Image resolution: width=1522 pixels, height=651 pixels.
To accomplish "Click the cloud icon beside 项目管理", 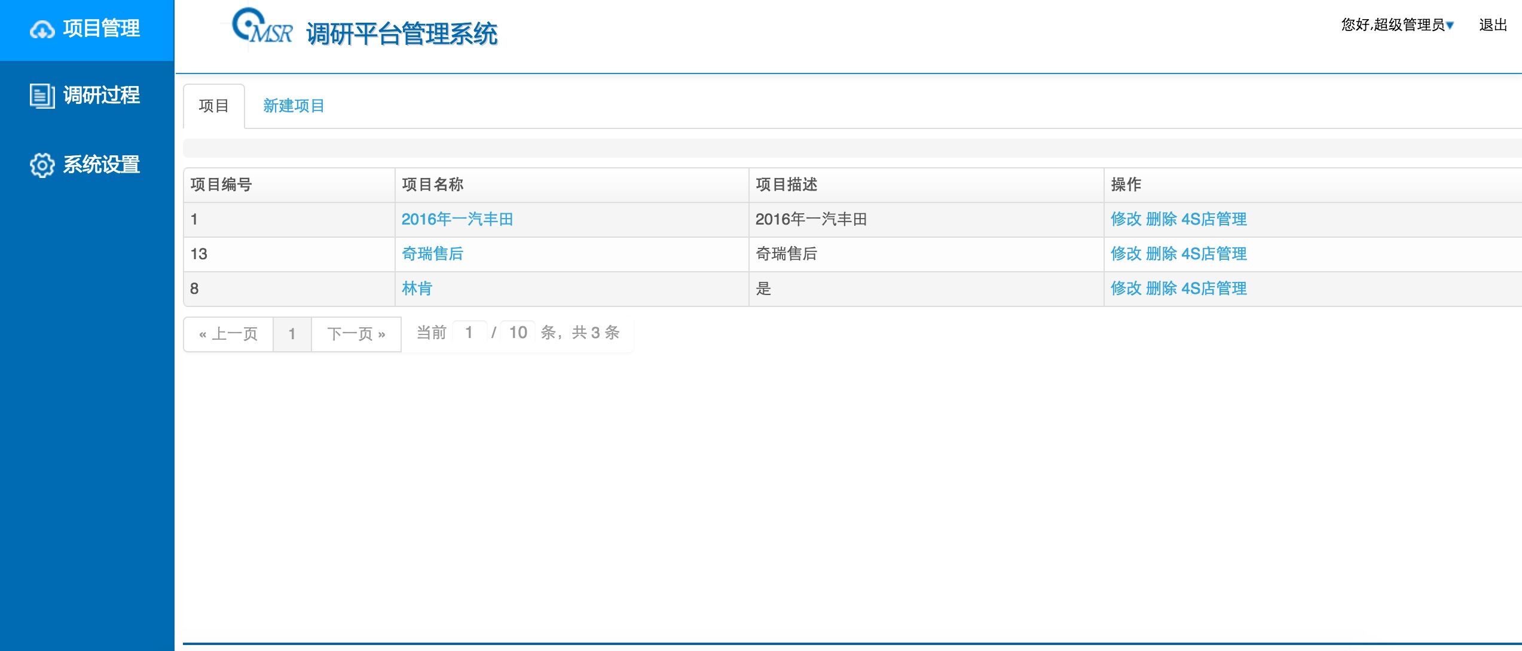I will click(42, 29).
